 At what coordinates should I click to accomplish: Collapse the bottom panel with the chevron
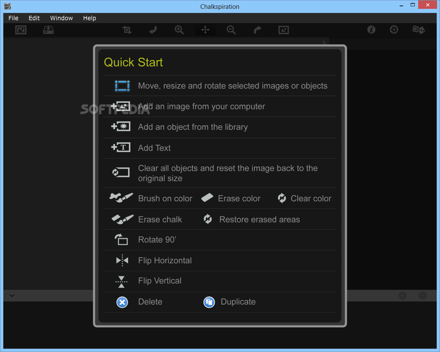(12, 296)
